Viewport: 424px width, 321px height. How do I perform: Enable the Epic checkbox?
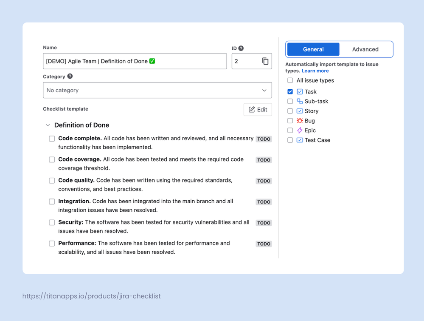pos(290,130)
